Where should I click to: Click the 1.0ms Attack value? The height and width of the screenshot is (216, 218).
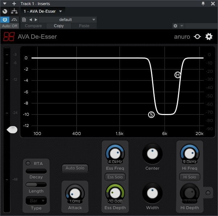pos(75,201)
